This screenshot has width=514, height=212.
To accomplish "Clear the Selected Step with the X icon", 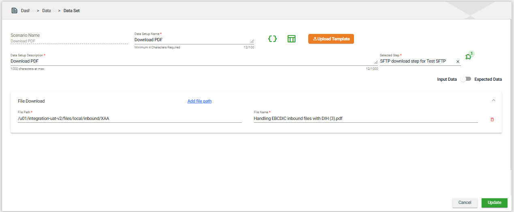I will (x=458, y=61).
